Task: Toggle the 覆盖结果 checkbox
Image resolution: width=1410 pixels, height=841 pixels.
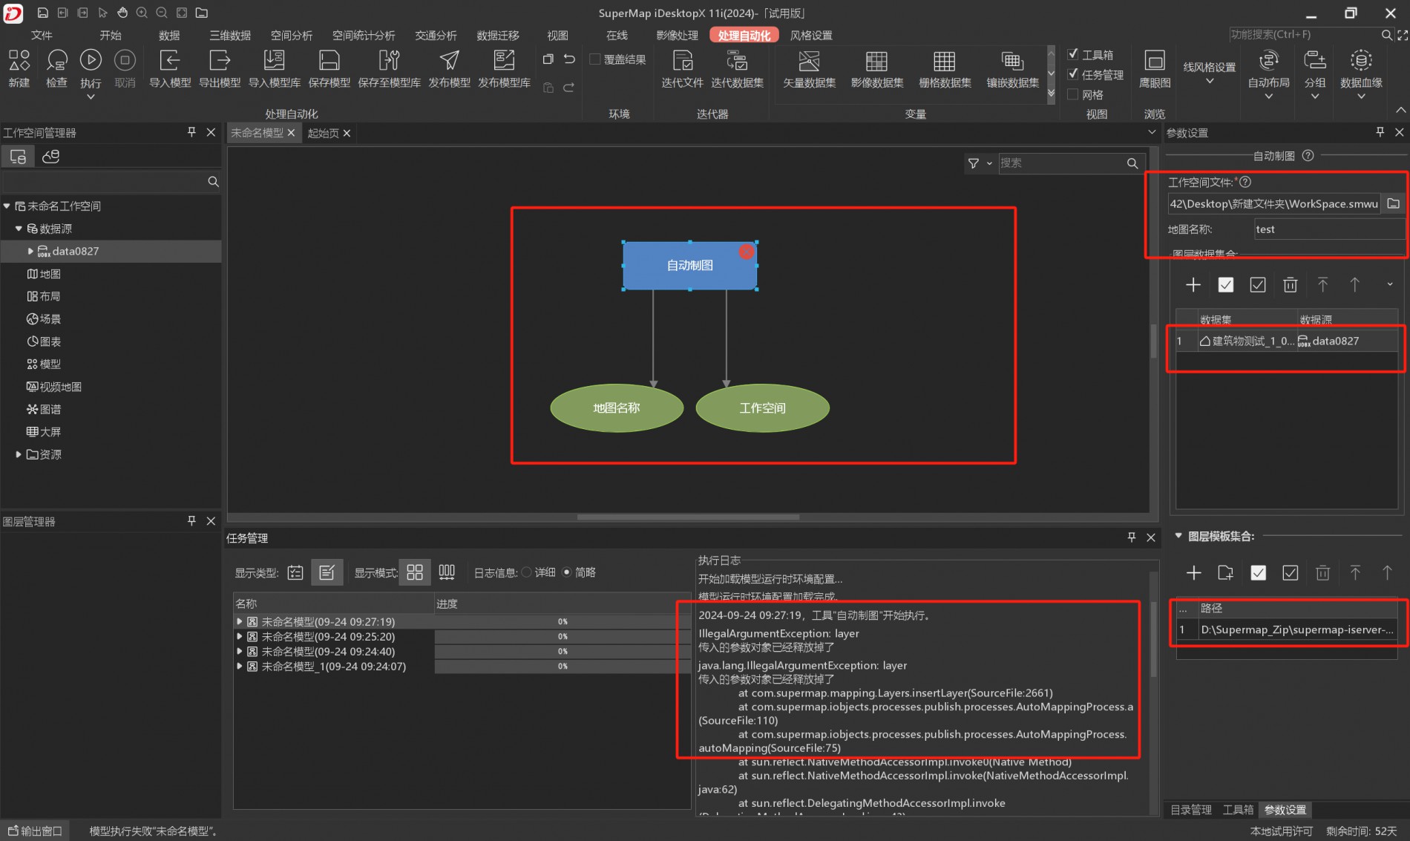Action: (595, 59)
